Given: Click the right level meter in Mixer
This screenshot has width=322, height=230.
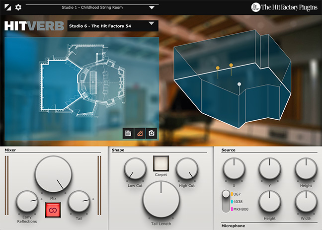Looking at the screenshot, I should click(x=99, y=185).
